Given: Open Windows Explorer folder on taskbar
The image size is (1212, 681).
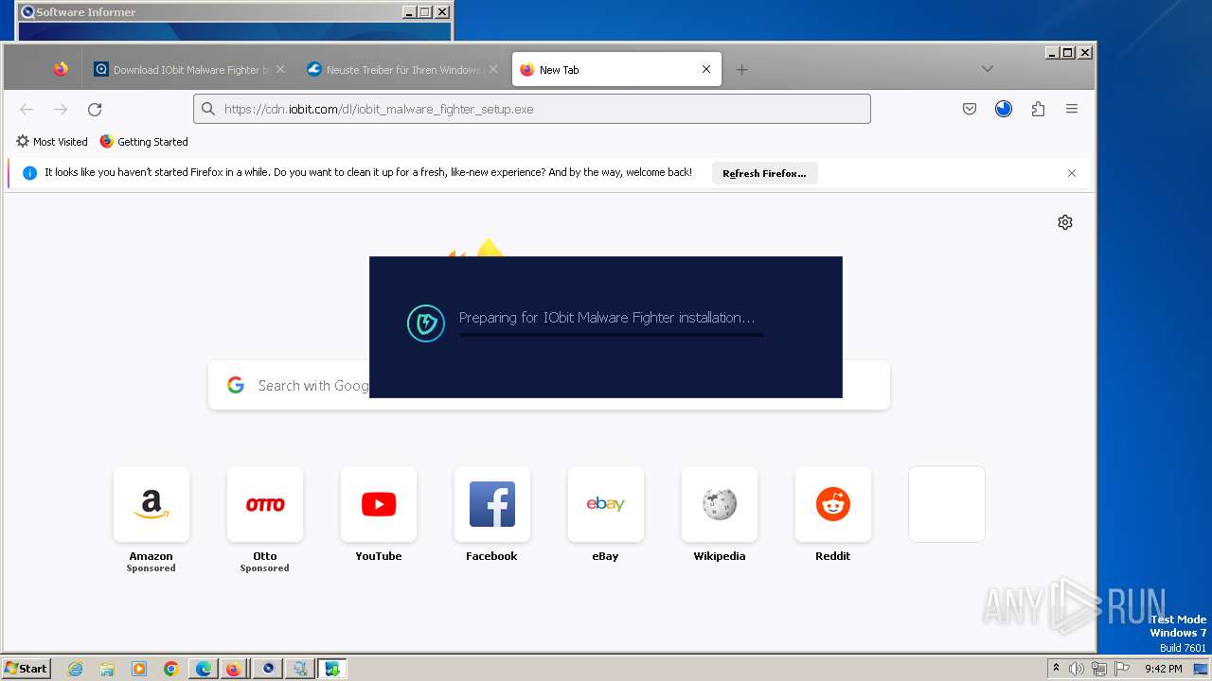Looking at the screenshot, I should click(x=107, y=669).
